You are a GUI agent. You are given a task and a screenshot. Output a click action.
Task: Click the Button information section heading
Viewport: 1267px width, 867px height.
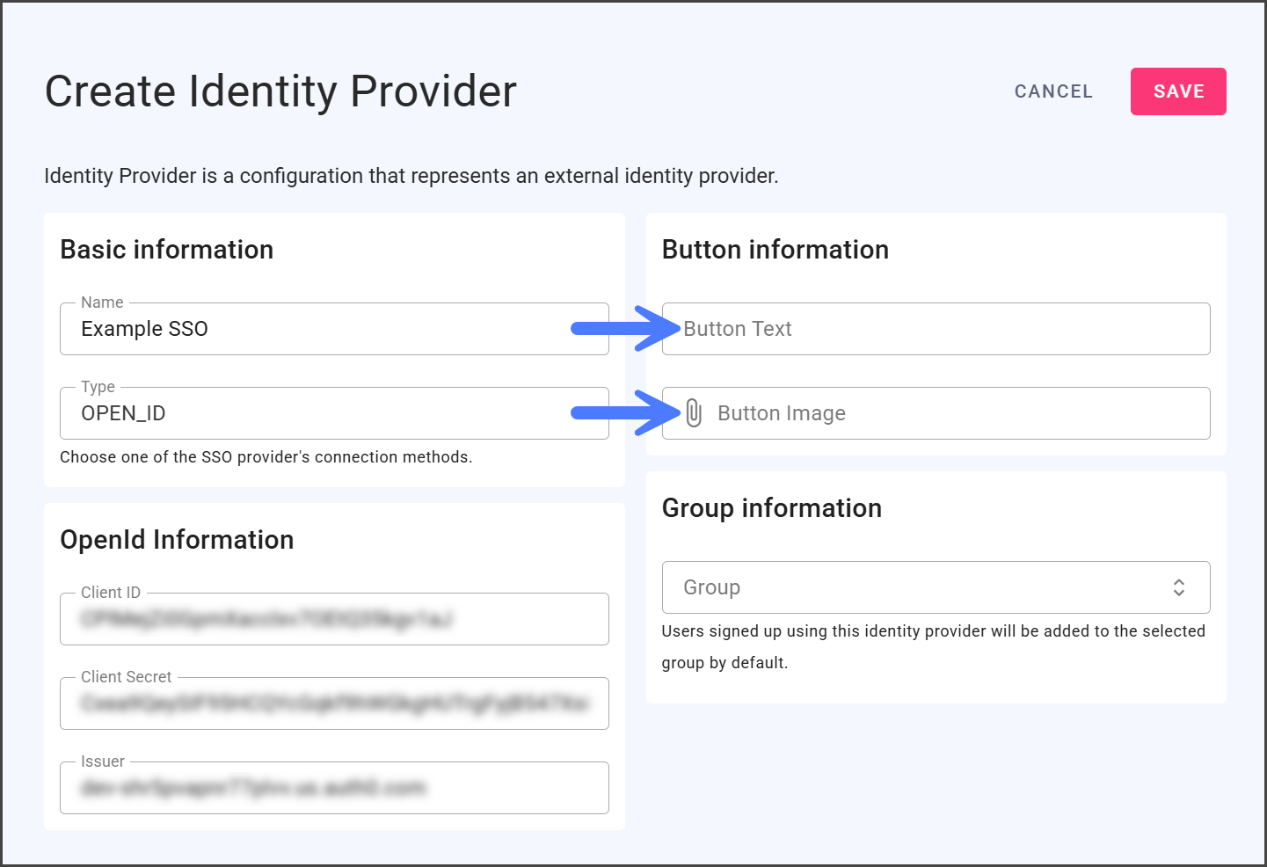tap(775, 250)
